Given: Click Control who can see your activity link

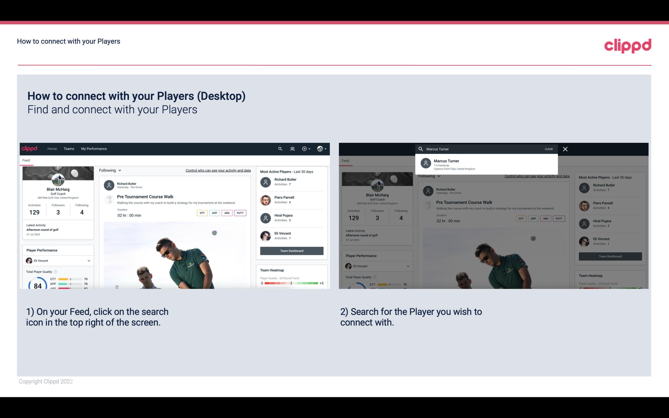Looking at the screenshot, I should click(x=218, y=170).
